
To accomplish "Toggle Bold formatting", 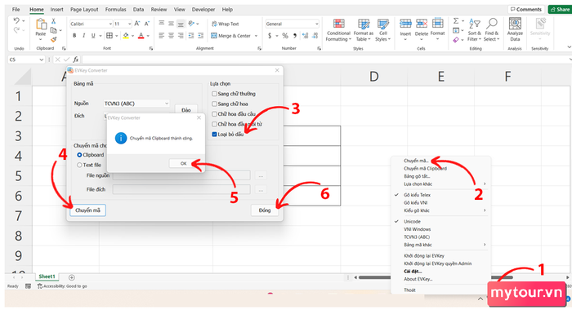I will pyautogui.click(x=74, y=36).
